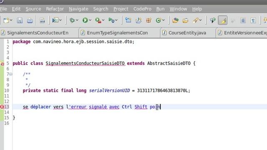Click the orange package grid icon
Image resolution: width=267 pixels, height=150 pixels.
[x=149, y=20]
